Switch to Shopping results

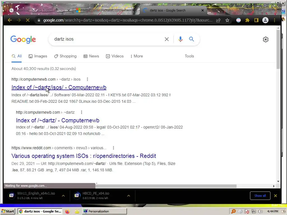tap(65, 56)
